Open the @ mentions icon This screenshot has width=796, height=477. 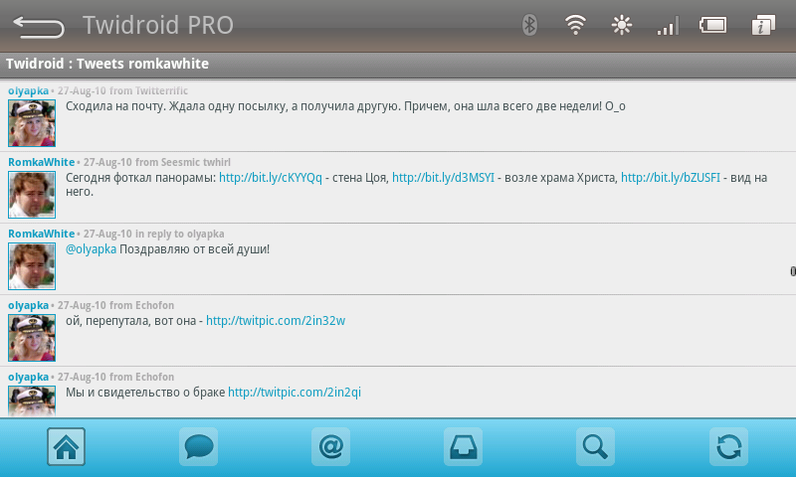click(x=331, y=446)
